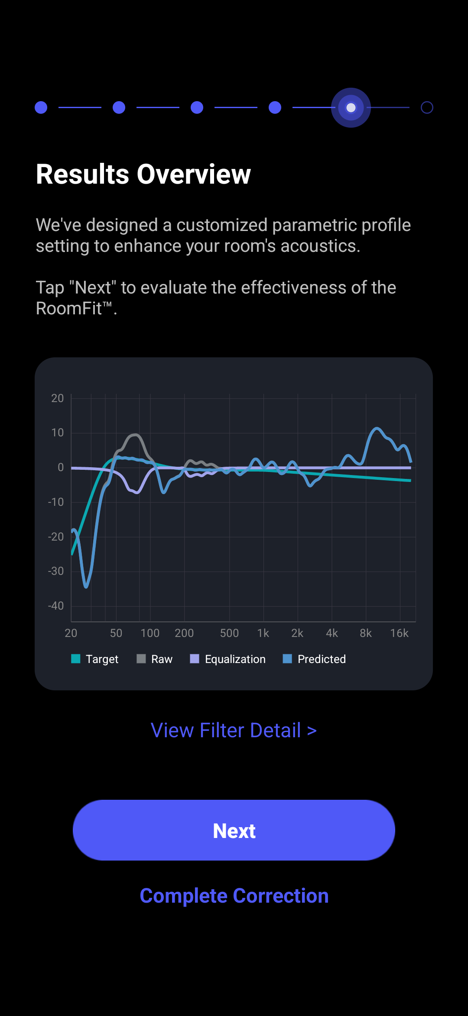Screen dimensions: 468x1016
Task: Open View Filter Detail link
Action: 234,730
